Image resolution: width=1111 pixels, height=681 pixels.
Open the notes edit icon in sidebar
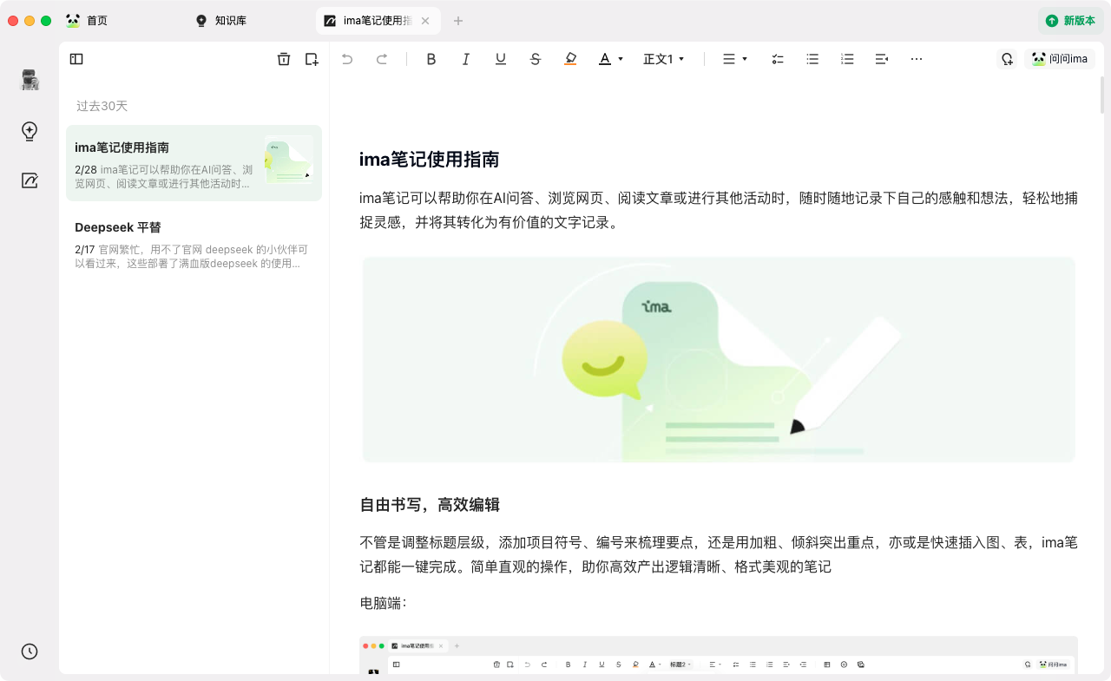click(30, 181)
